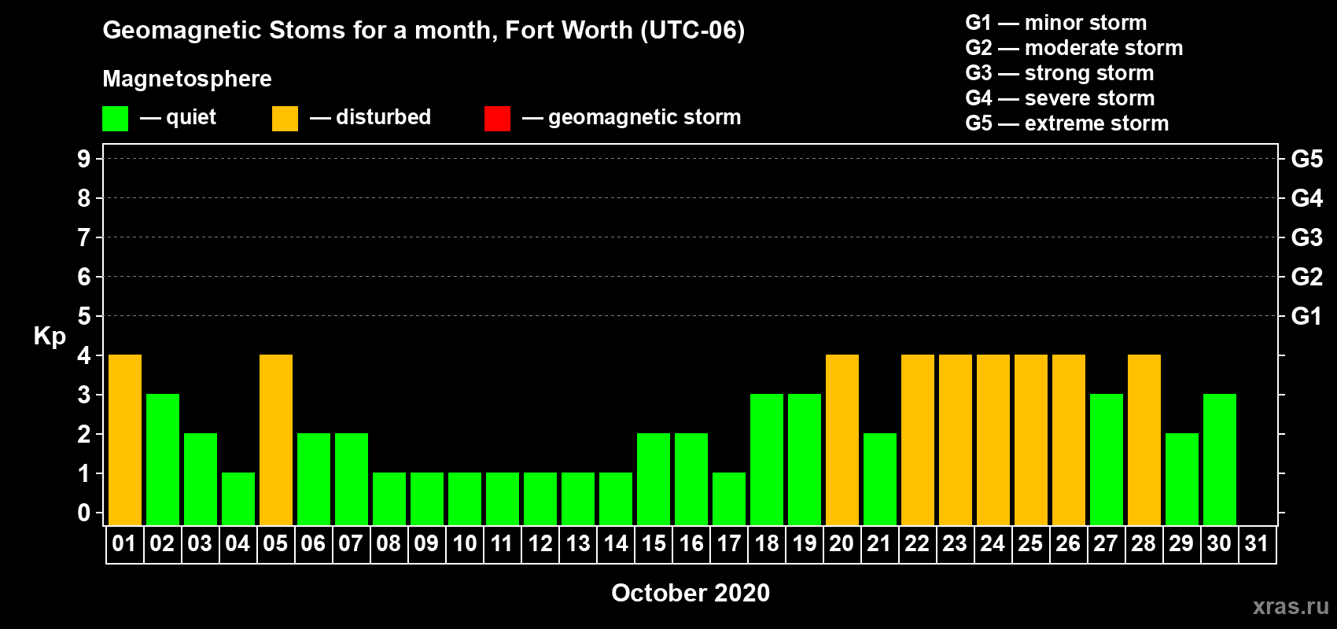Select the orange bar for day 28
Viewport: 1337px width, 629px height.
click(x=1144, y=440)
